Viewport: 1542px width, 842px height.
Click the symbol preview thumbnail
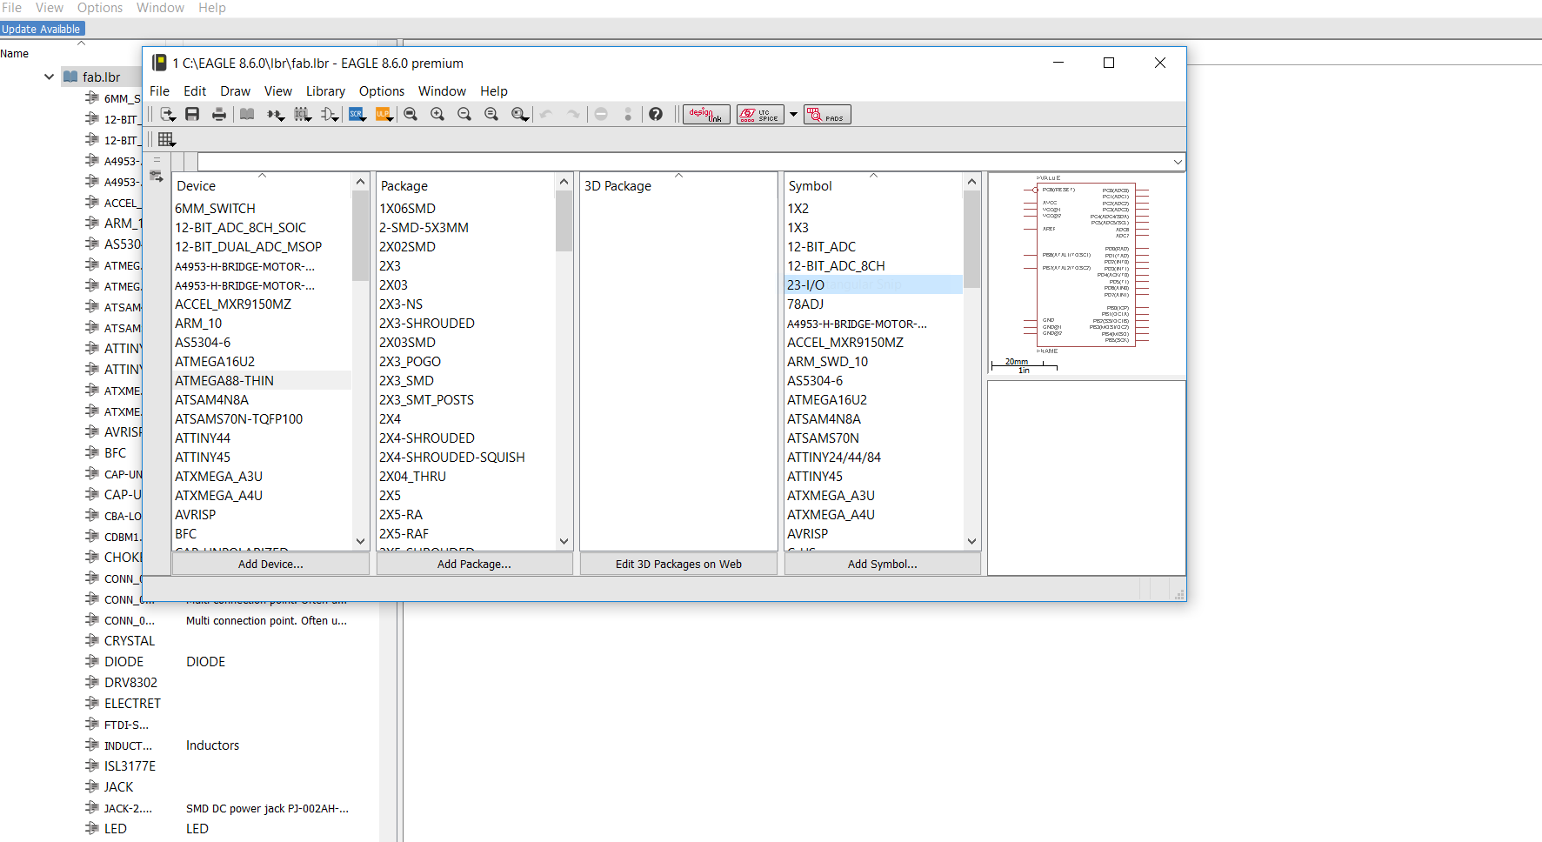click(x=1086, y=274)
